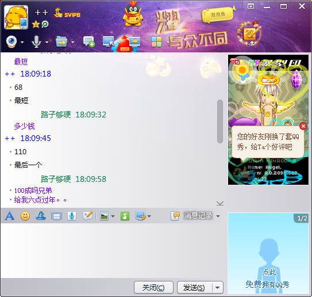
Task: Start a video call with webcam icon
Action: tap(11, 41)
